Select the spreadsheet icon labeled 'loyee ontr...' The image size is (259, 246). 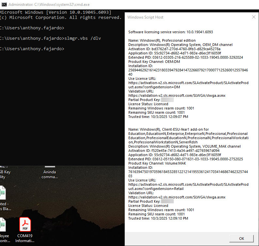[4, 230]
